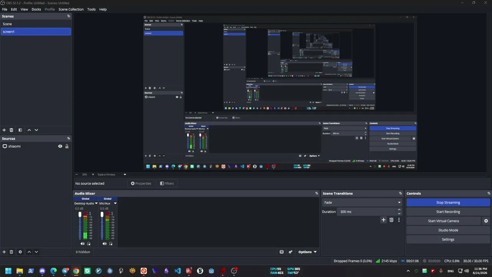Open Audio Mixer Options dropdown

tap(307, 252)
